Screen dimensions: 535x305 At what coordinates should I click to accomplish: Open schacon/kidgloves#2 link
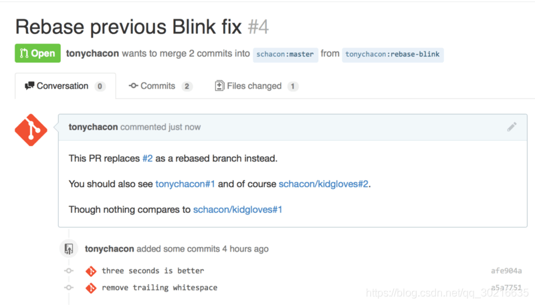pos(324,184)
